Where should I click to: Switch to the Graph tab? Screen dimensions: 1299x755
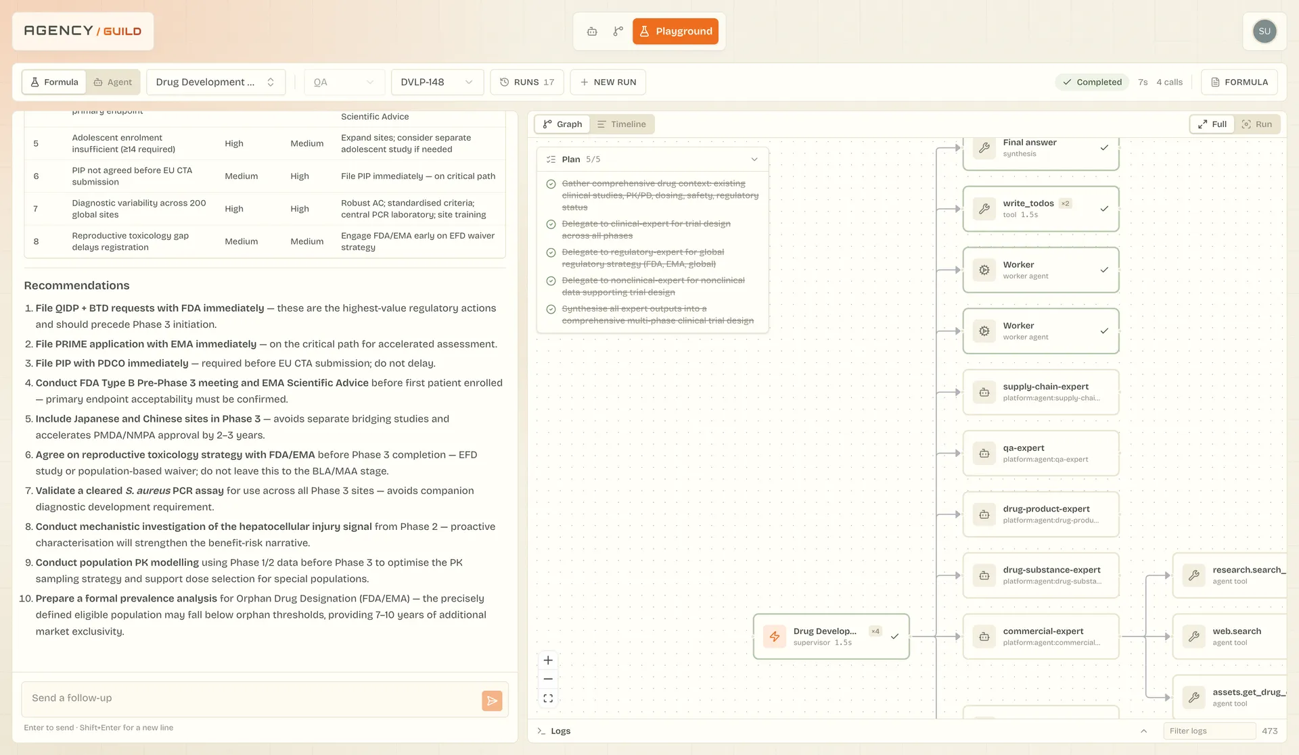pos(562,124)
